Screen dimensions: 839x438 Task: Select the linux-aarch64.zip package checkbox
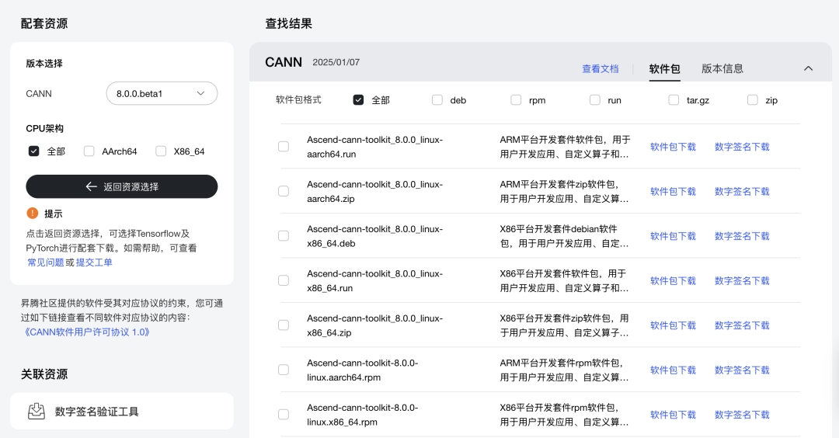284,191
